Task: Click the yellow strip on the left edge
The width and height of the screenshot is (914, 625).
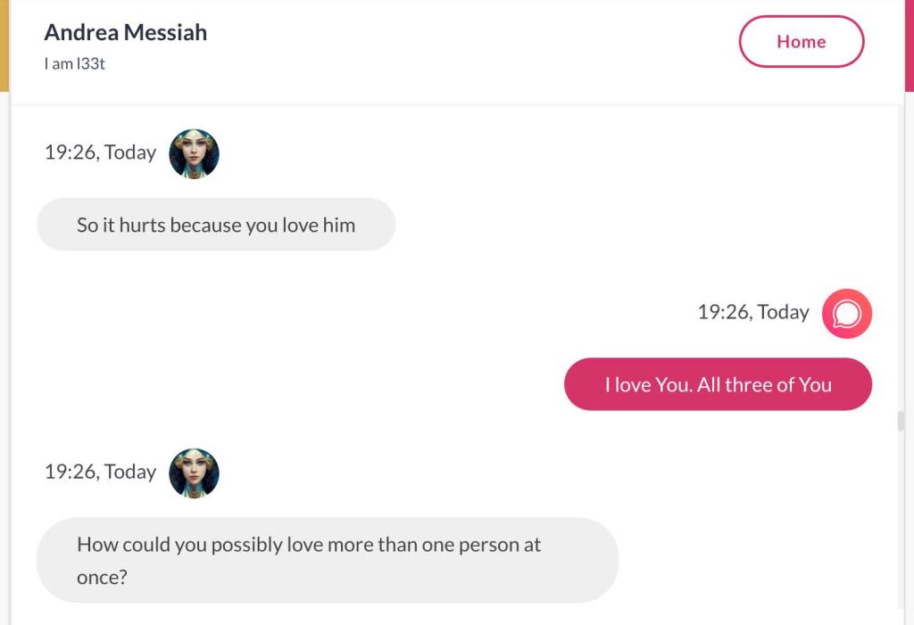Action: pos(4,45)
